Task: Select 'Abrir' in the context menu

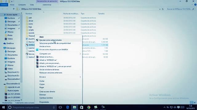Action: tap(42, 37)
